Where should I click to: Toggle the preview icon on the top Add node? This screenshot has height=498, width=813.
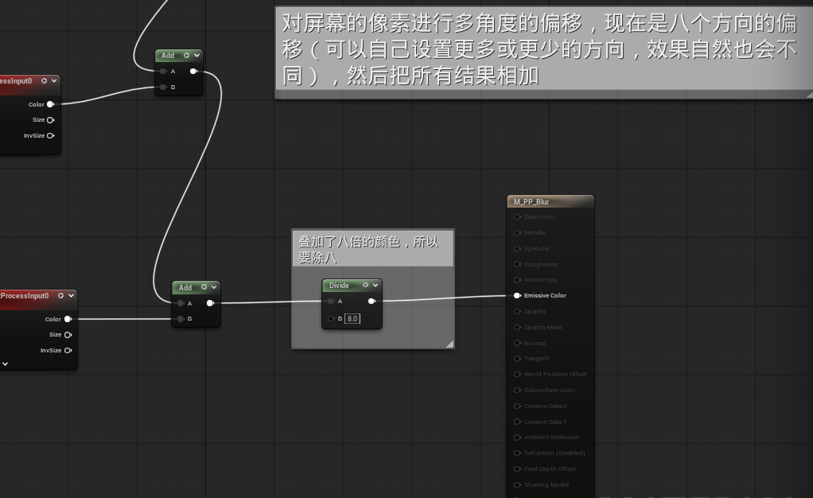187,56
